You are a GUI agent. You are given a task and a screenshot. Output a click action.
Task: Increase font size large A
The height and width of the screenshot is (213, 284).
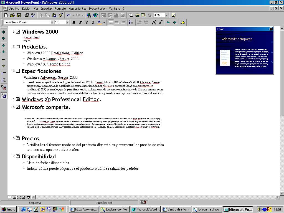(x=154, y=22)
